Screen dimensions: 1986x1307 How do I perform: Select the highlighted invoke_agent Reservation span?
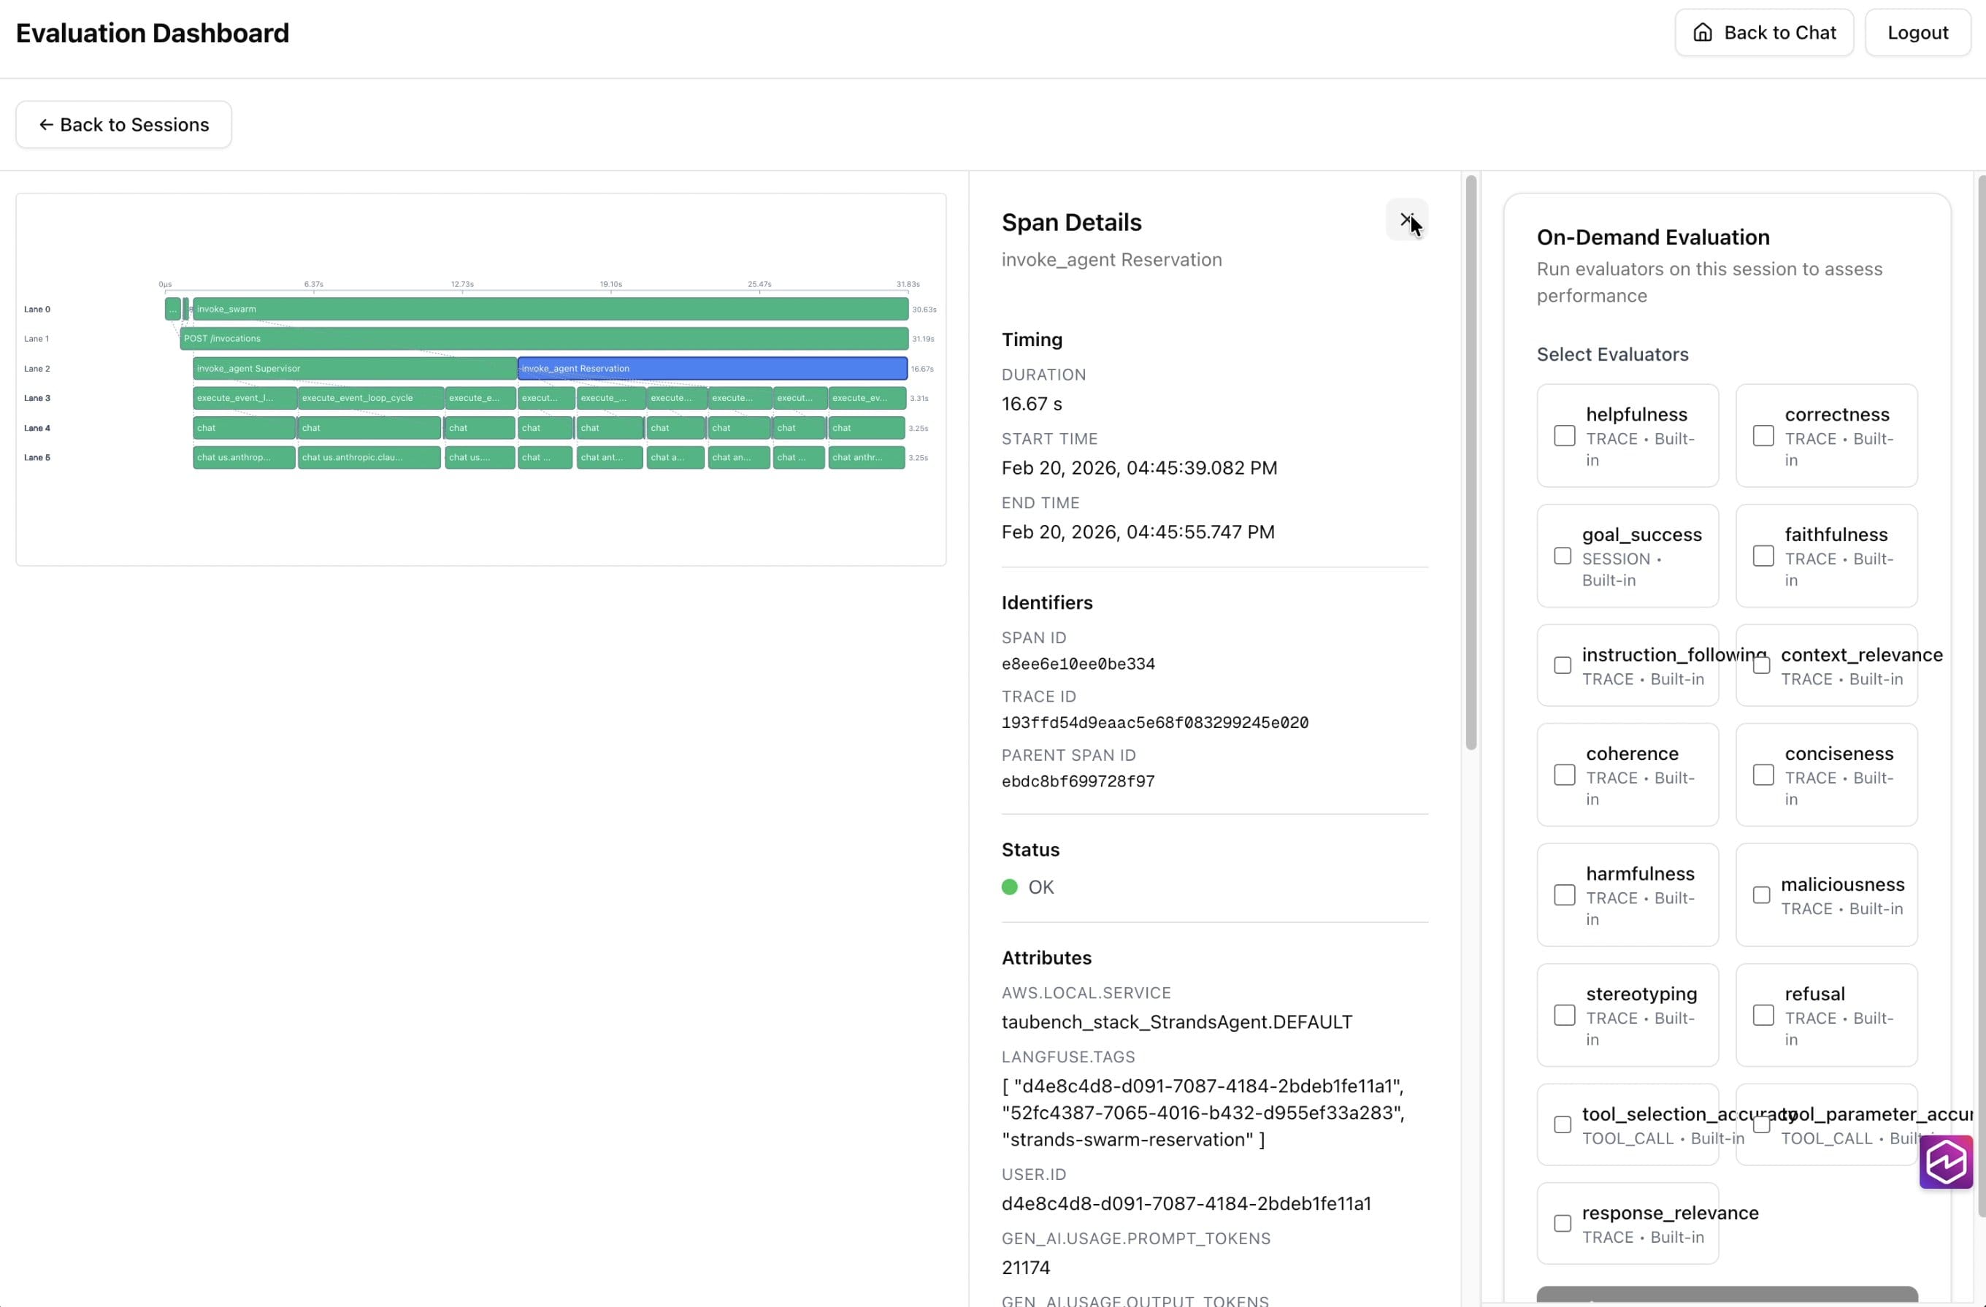[x=713, y=368]
